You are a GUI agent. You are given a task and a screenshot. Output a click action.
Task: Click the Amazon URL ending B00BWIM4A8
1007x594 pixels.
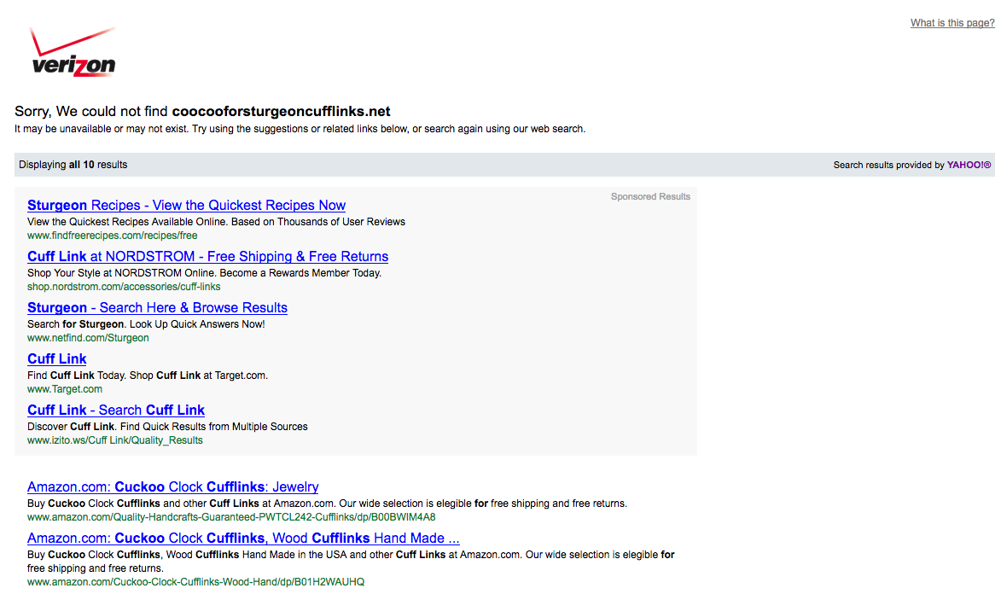[231, 517]
